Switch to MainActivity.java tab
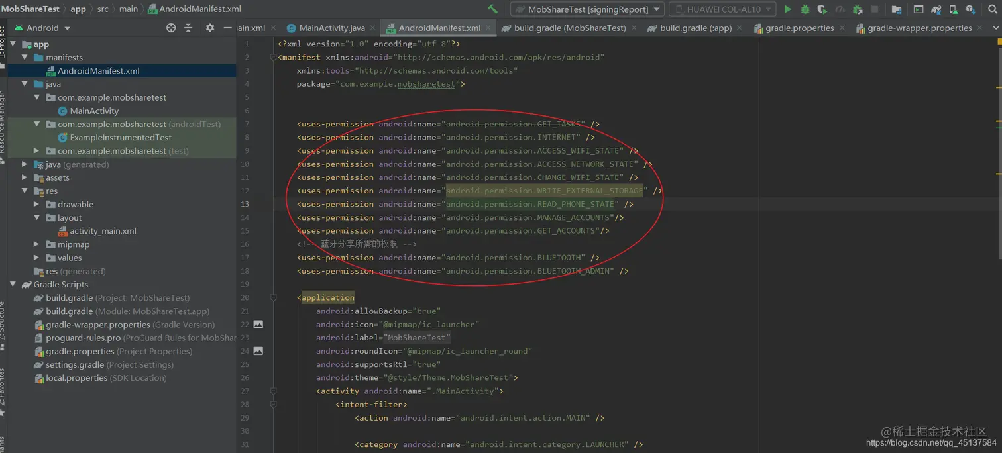This screenshot has width=1002, height=453. [x=332, y=28]
